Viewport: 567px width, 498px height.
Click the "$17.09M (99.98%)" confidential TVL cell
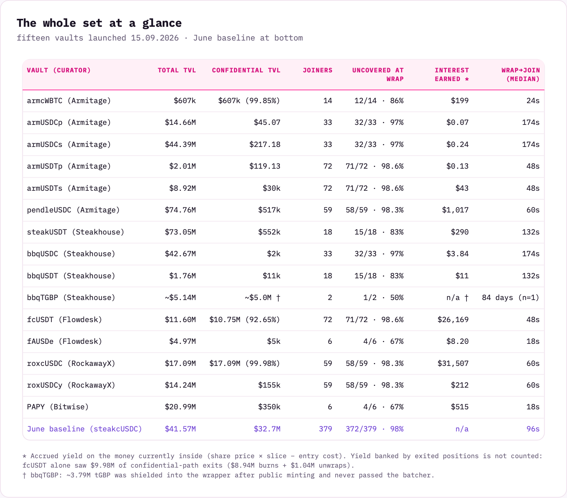(x=245, y=363)
